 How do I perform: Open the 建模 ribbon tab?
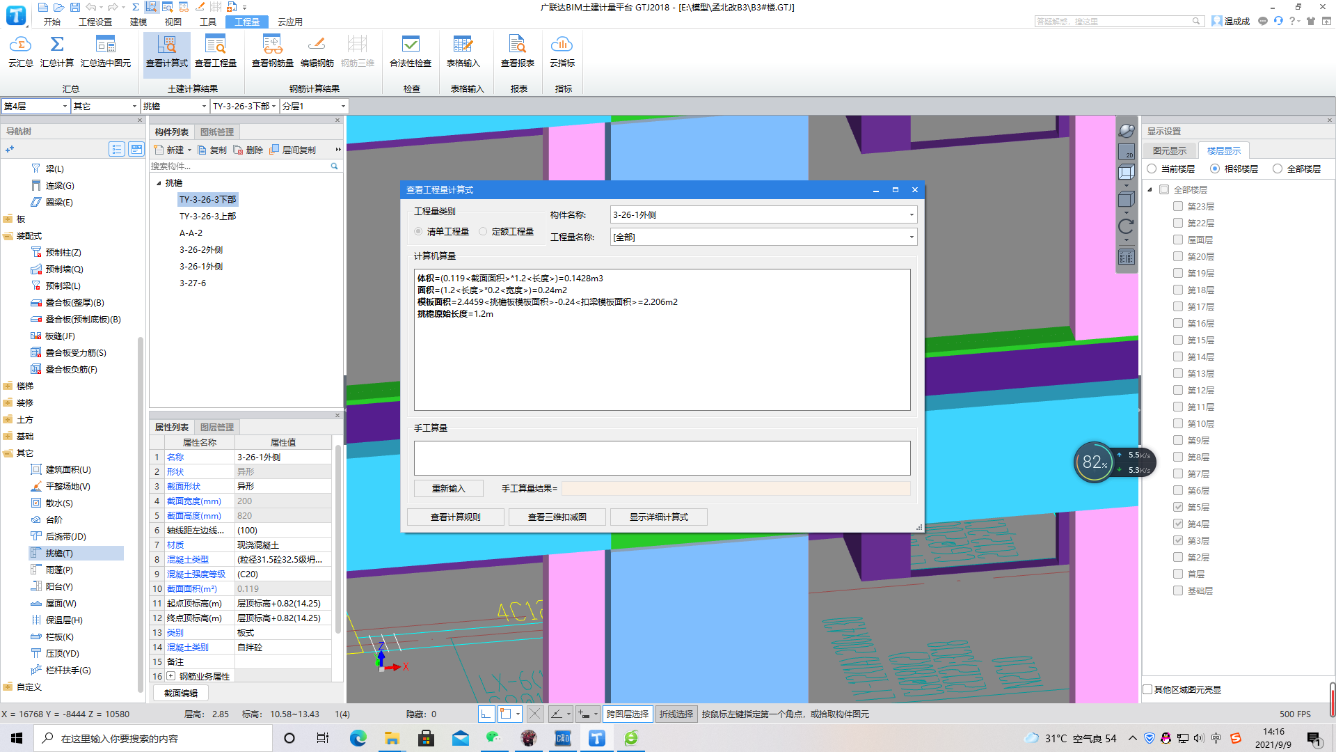coord(138,22)
